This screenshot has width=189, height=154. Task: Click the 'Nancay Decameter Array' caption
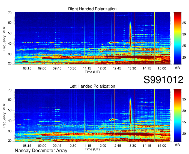[x=41, y=150]
